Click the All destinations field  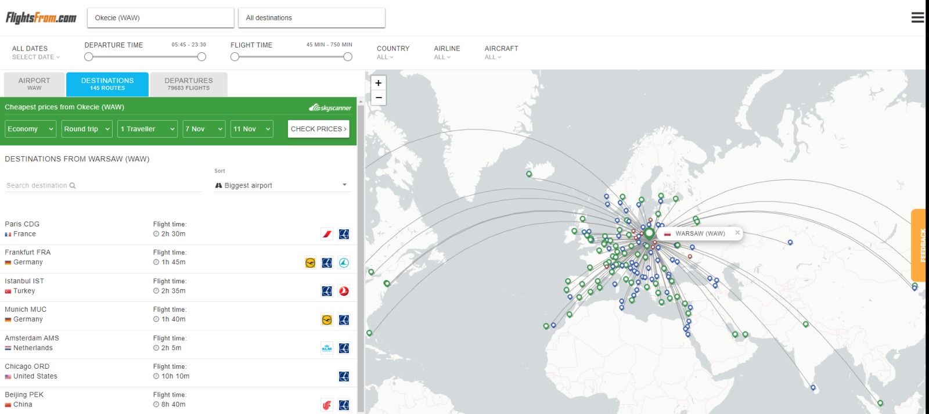tap(312, 18)
